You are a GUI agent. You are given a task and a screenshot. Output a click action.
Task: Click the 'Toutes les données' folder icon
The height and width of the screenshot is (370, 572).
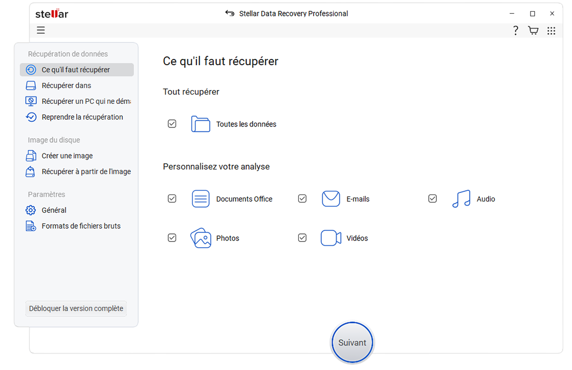(x=201, y=123)
